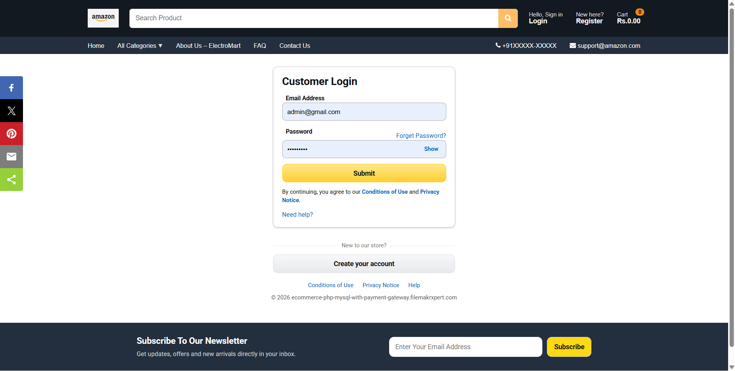Open the Cart with zero badge
This screenshot has height=371, width=735.
pyautogui.click(x=630, y=18)
